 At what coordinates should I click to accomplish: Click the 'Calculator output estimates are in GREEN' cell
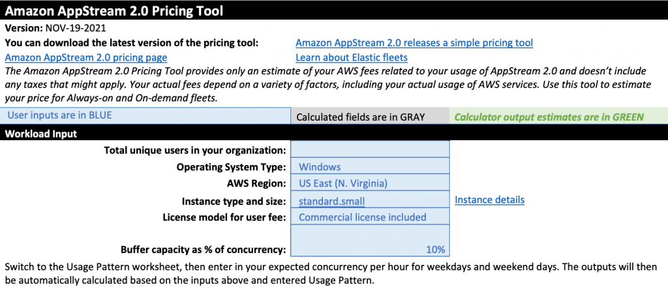(558, 116)
